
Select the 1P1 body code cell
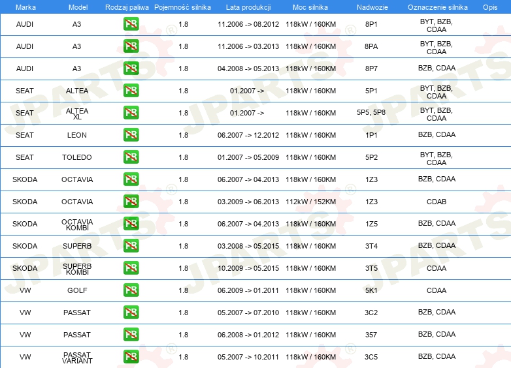tap(371, 135)
